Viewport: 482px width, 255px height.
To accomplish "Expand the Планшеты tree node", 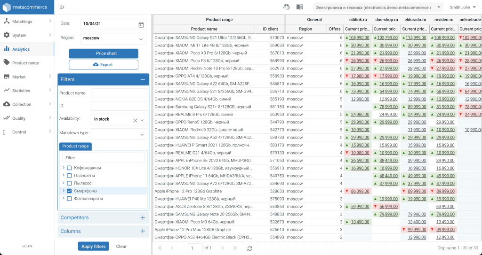I will click(x=64, y=175).
